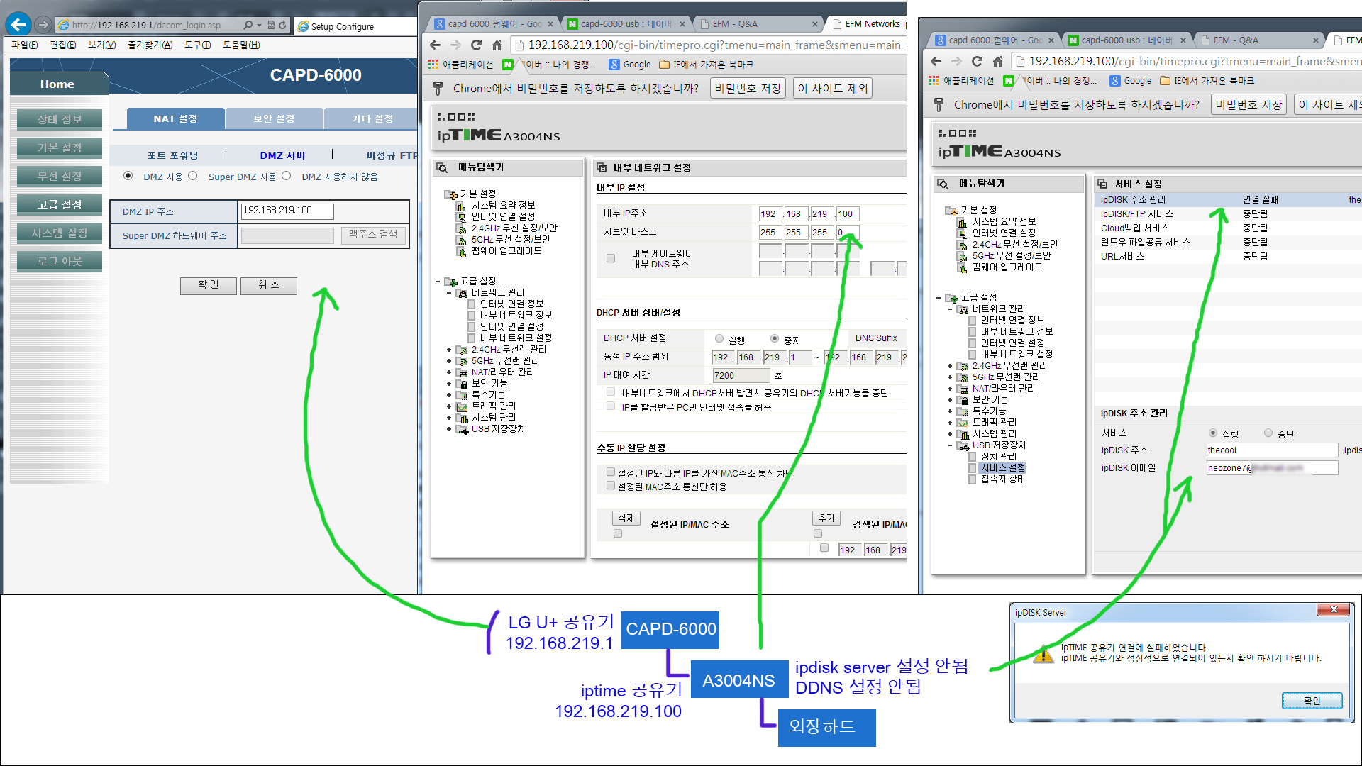Click the IE forward arrow button
This screenshot has height=766, width=1362.
pyautogui.click(x=43, y=25)
